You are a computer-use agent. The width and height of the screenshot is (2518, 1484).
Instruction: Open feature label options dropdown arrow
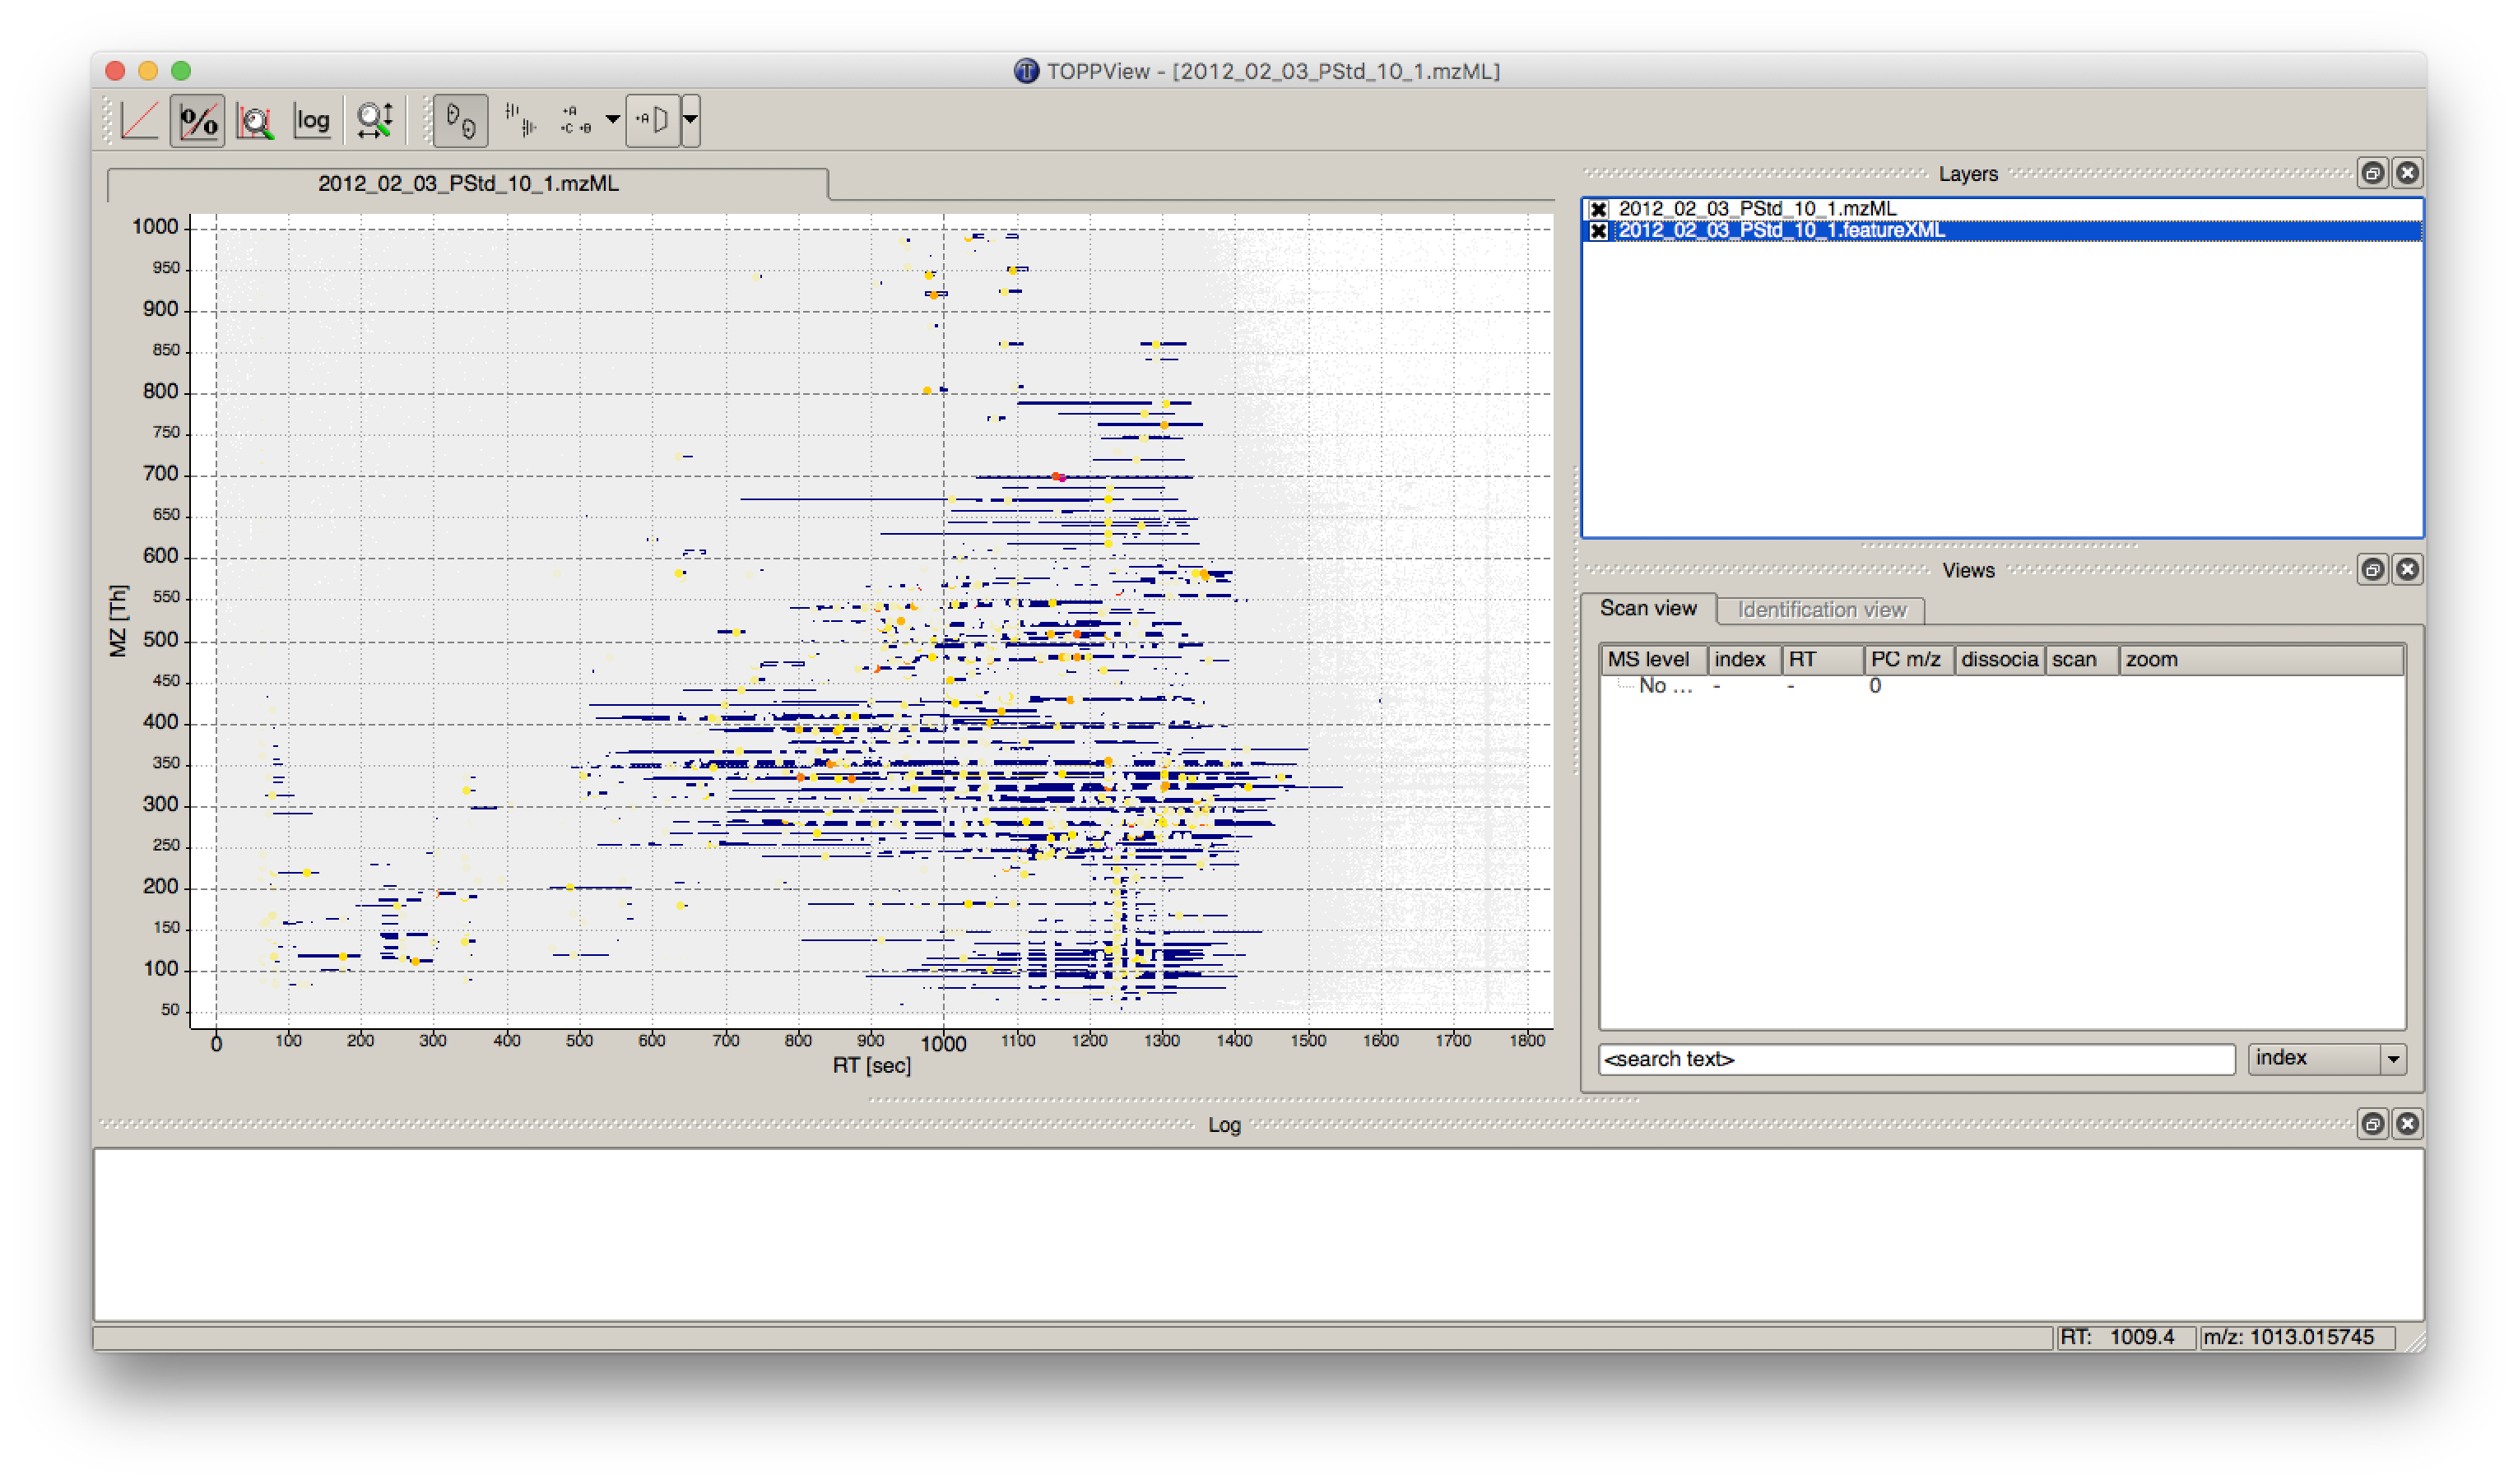690,121
